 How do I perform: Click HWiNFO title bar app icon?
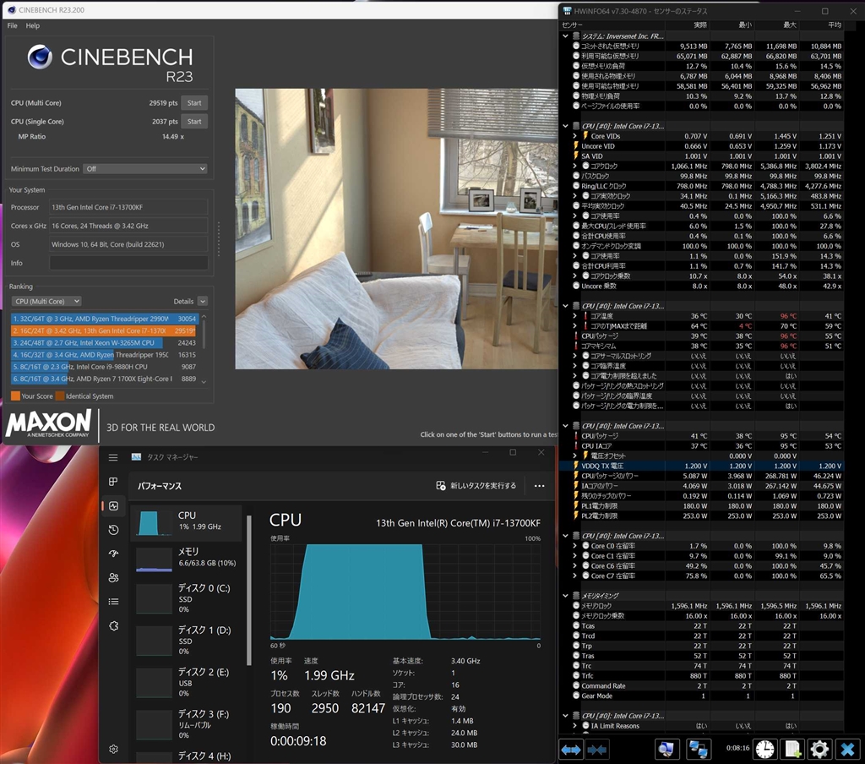(567, 10)
